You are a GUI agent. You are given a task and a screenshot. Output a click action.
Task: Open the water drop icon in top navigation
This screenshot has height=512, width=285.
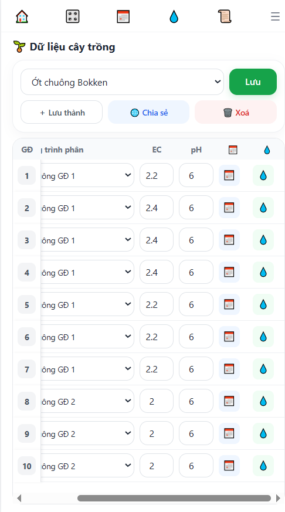[x=174, y=16]
